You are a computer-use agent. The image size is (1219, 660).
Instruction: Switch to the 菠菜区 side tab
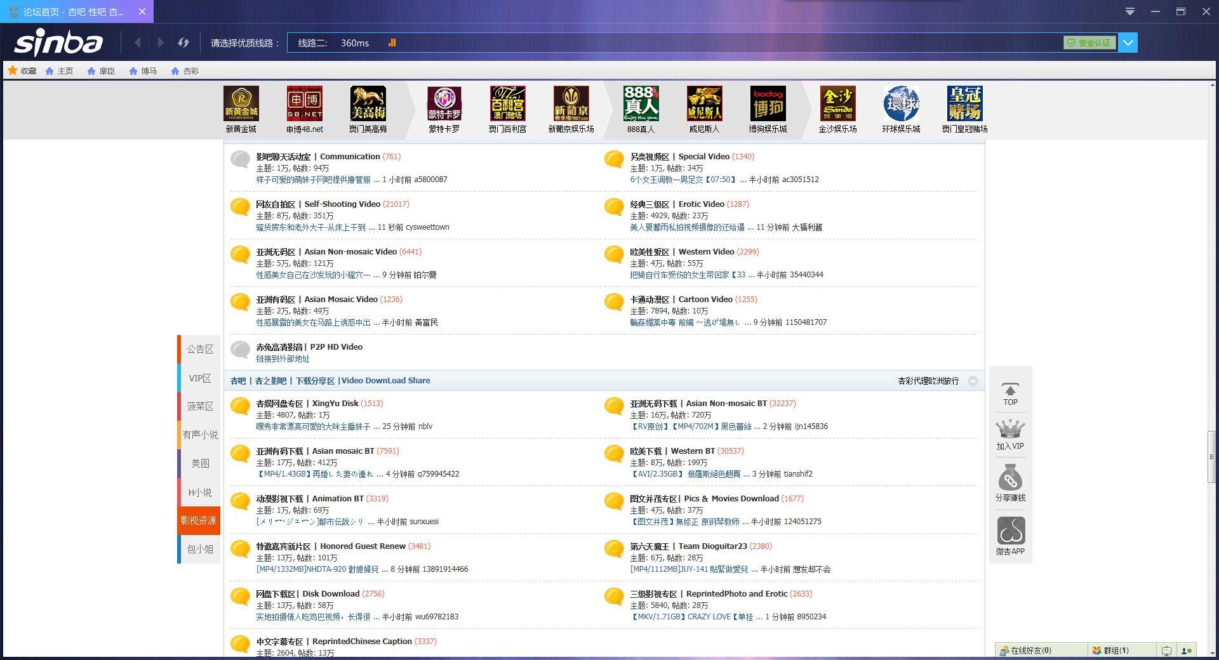200,406
